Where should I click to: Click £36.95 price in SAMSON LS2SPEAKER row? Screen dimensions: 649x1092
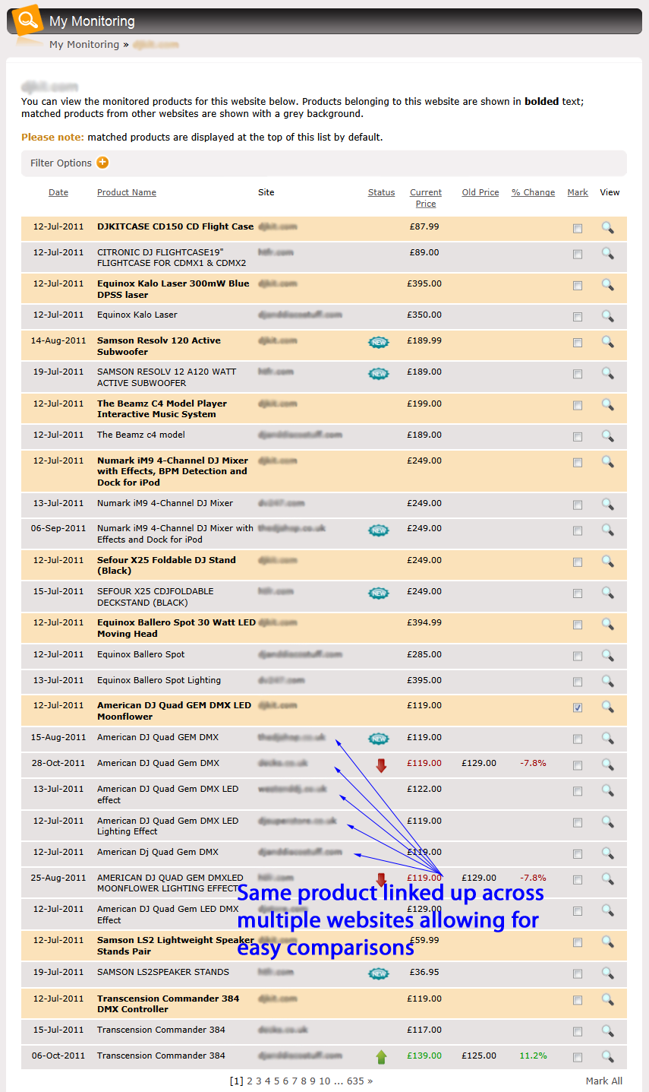(426, 972)
